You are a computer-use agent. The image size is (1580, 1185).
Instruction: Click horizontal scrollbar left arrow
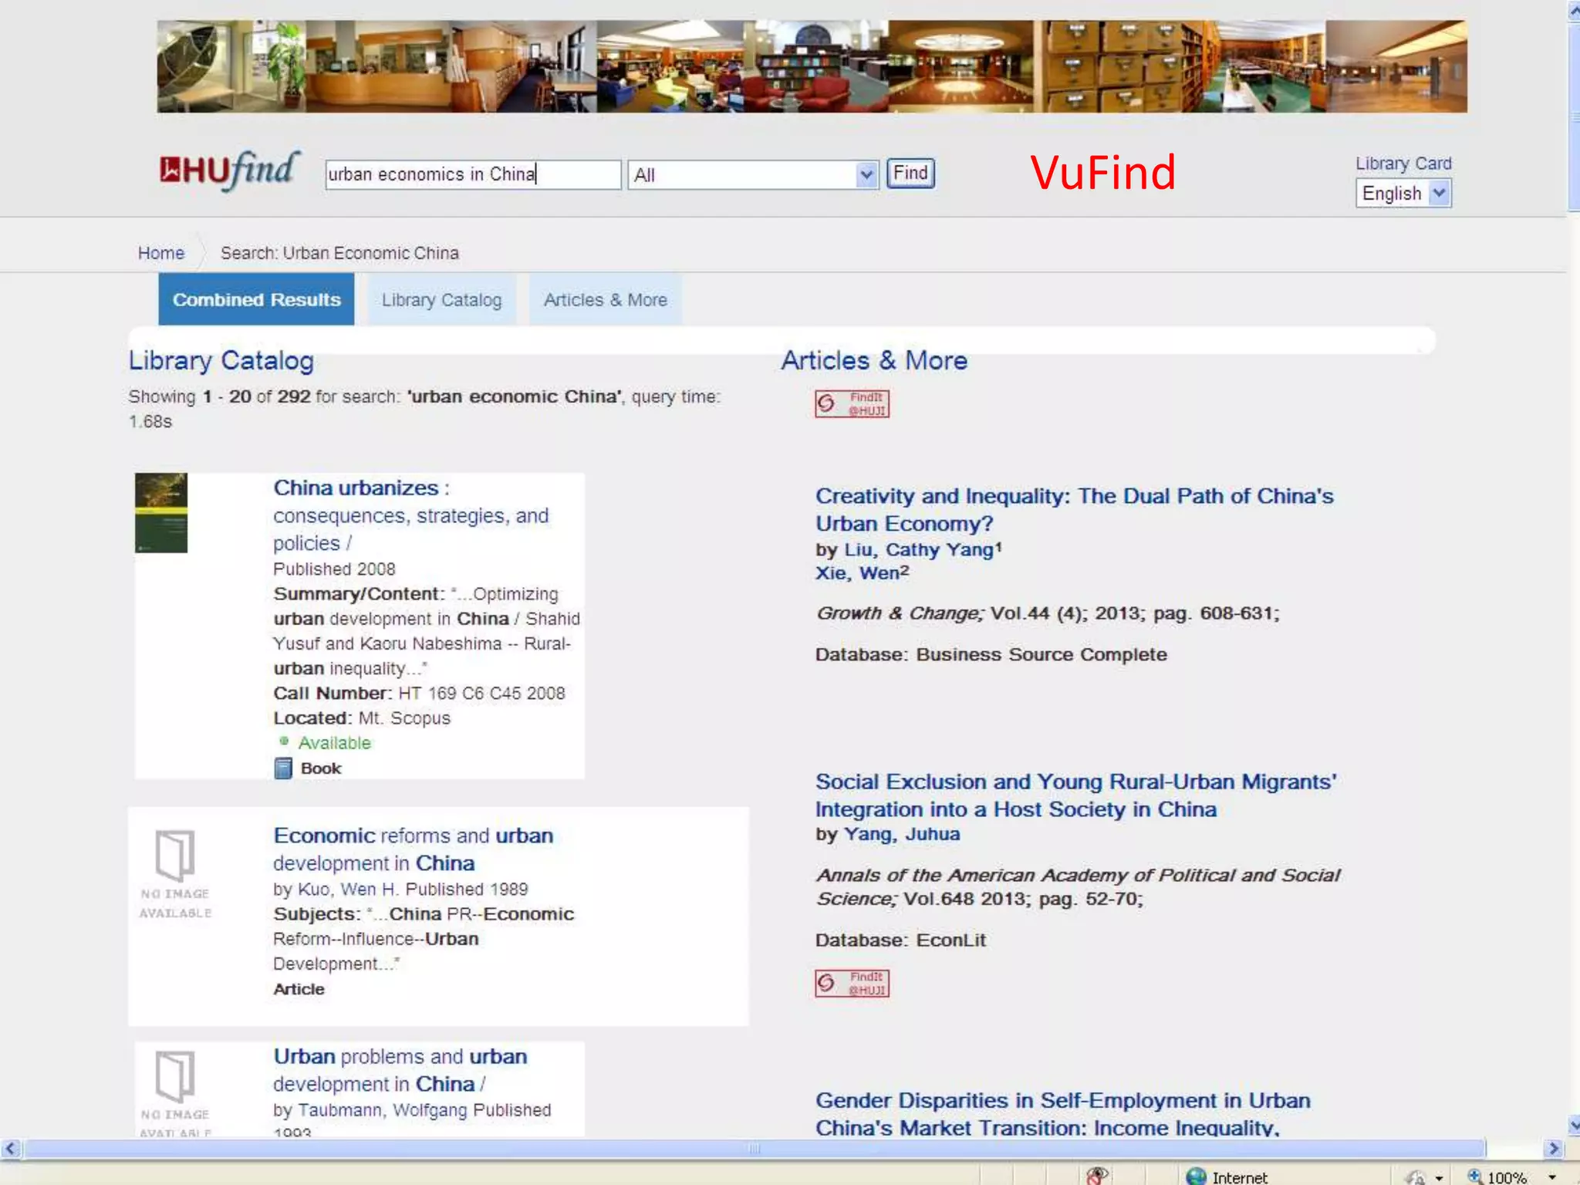[10, 1149]
